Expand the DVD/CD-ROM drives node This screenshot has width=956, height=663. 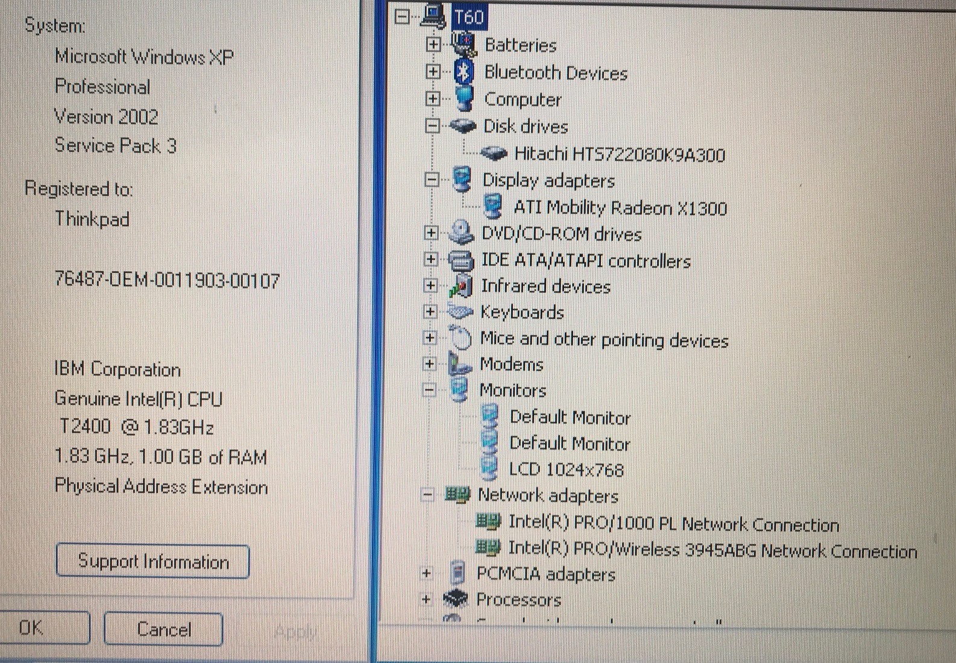(x=431, y=233)
